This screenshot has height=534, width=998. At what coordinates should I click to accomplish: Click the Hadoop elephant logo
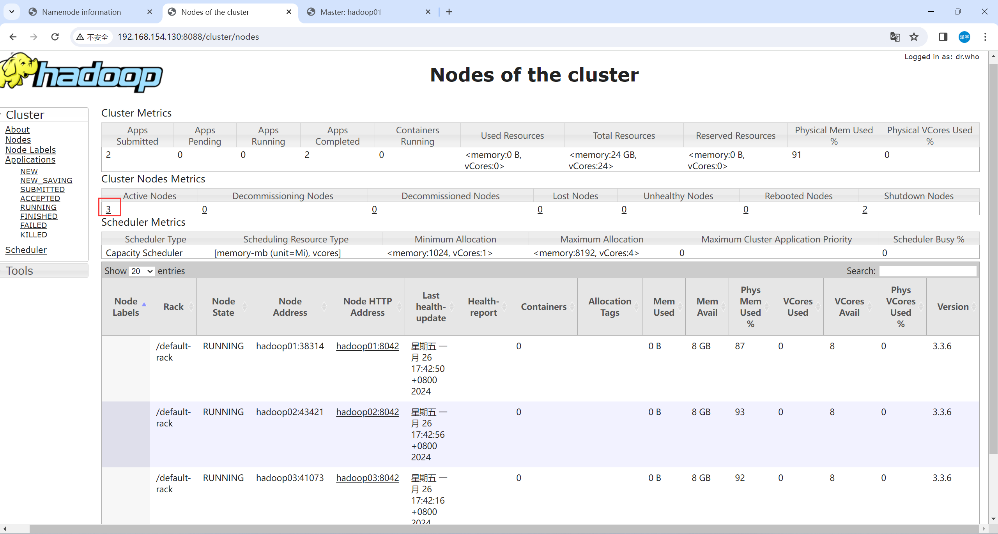82,73
